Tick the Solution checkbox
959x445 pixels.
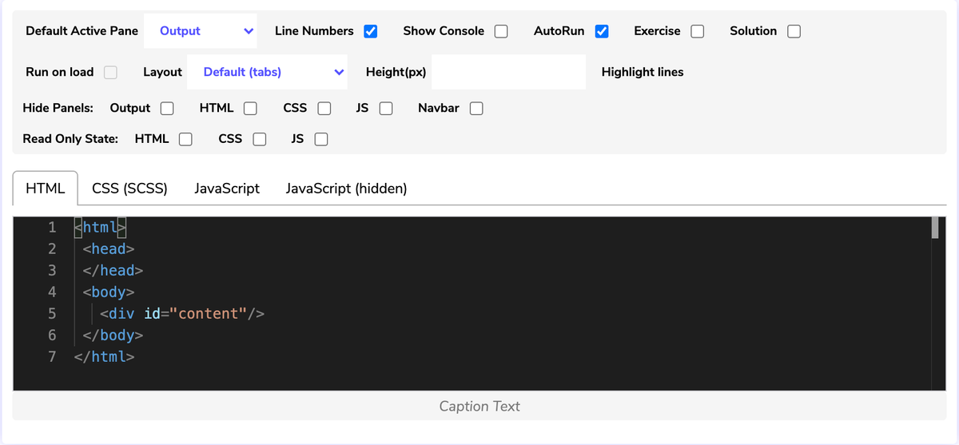(x=794, y=31)
